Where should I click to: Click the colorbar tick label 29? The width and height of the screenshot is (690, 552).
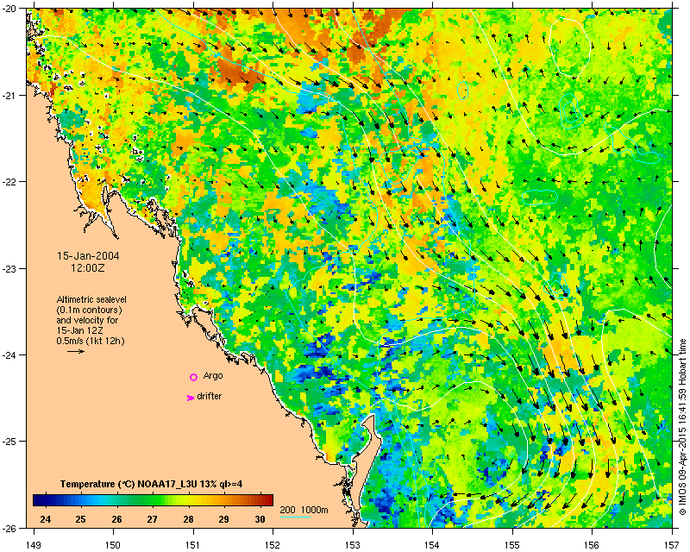(224, 519)
